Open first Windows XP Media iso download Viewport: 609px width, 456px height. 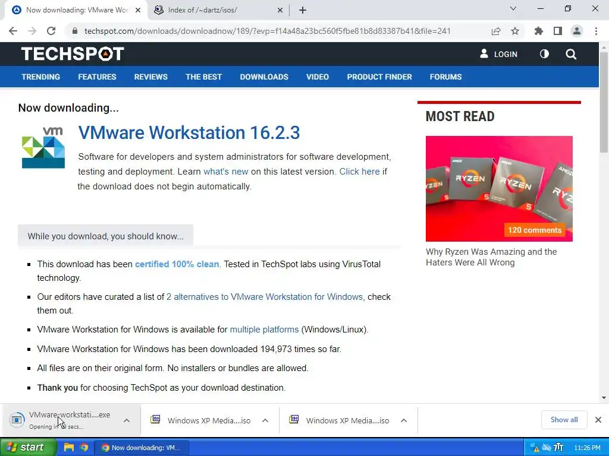click(x=200, y=420)
